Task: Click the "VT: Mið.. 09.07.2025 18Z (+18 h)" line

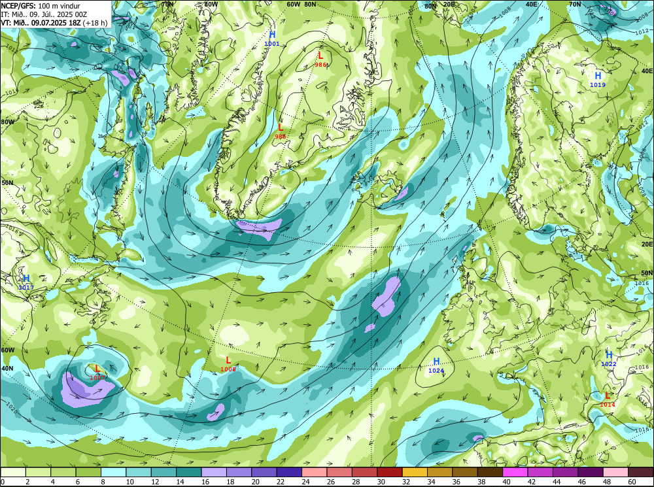Action: [54, 22]
